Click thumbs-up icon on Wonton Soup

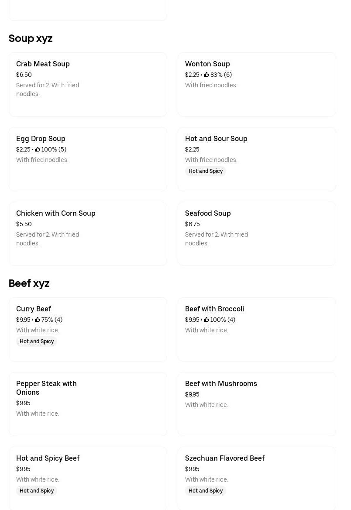(x=206, y=75)
